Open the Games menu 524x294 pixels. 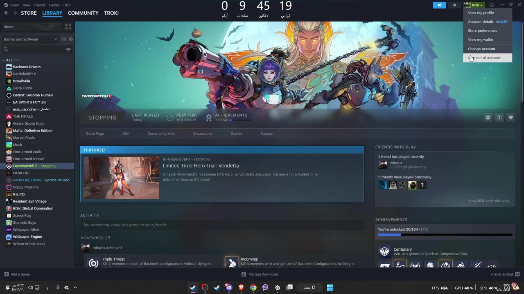54,5
